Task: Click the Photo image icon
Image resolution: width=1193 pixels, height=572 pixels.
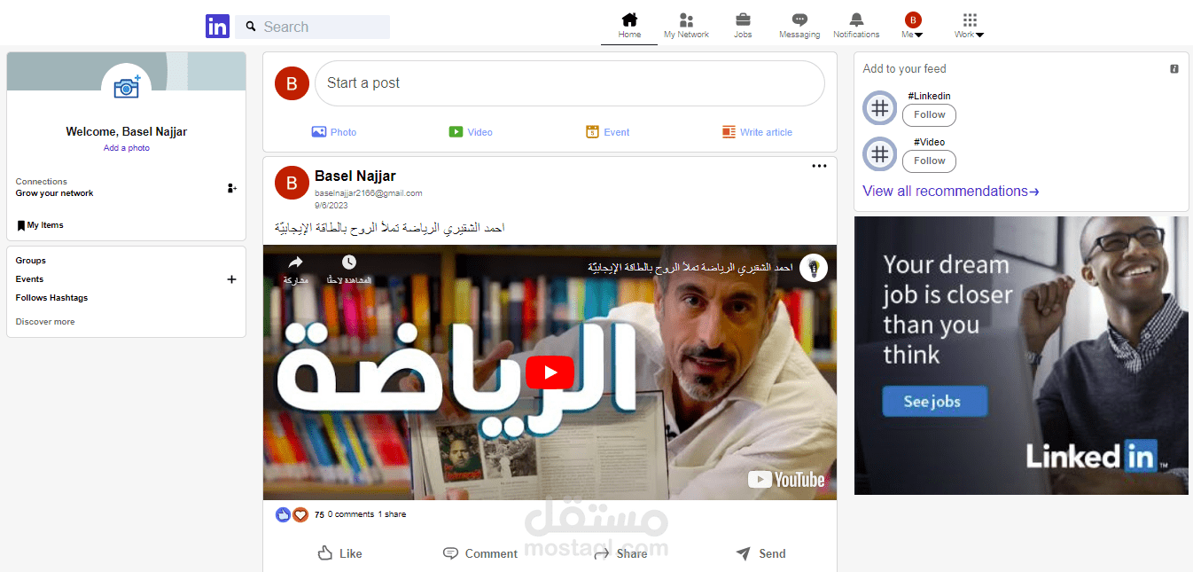Action: pyautogui.click(x=319, y=132)
